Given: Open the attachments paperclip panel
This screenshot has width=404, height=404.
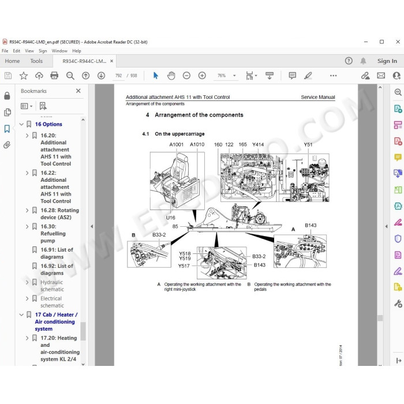Looking at the screenshot, I should coord(7,145).
